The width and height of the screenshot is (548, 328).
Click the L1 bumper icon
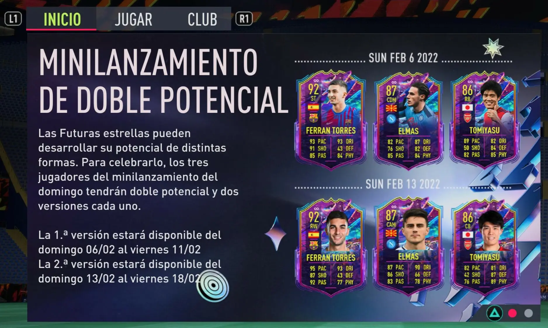[13, 19]
